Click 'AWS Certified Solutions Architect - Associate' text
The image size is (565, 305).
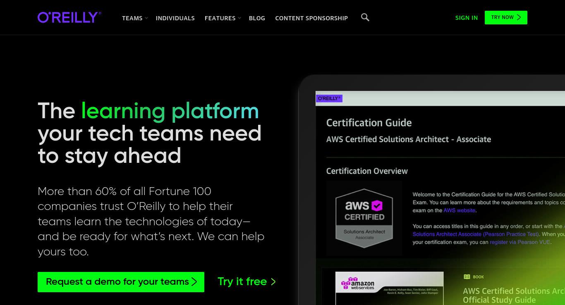[x=409, y=139]
